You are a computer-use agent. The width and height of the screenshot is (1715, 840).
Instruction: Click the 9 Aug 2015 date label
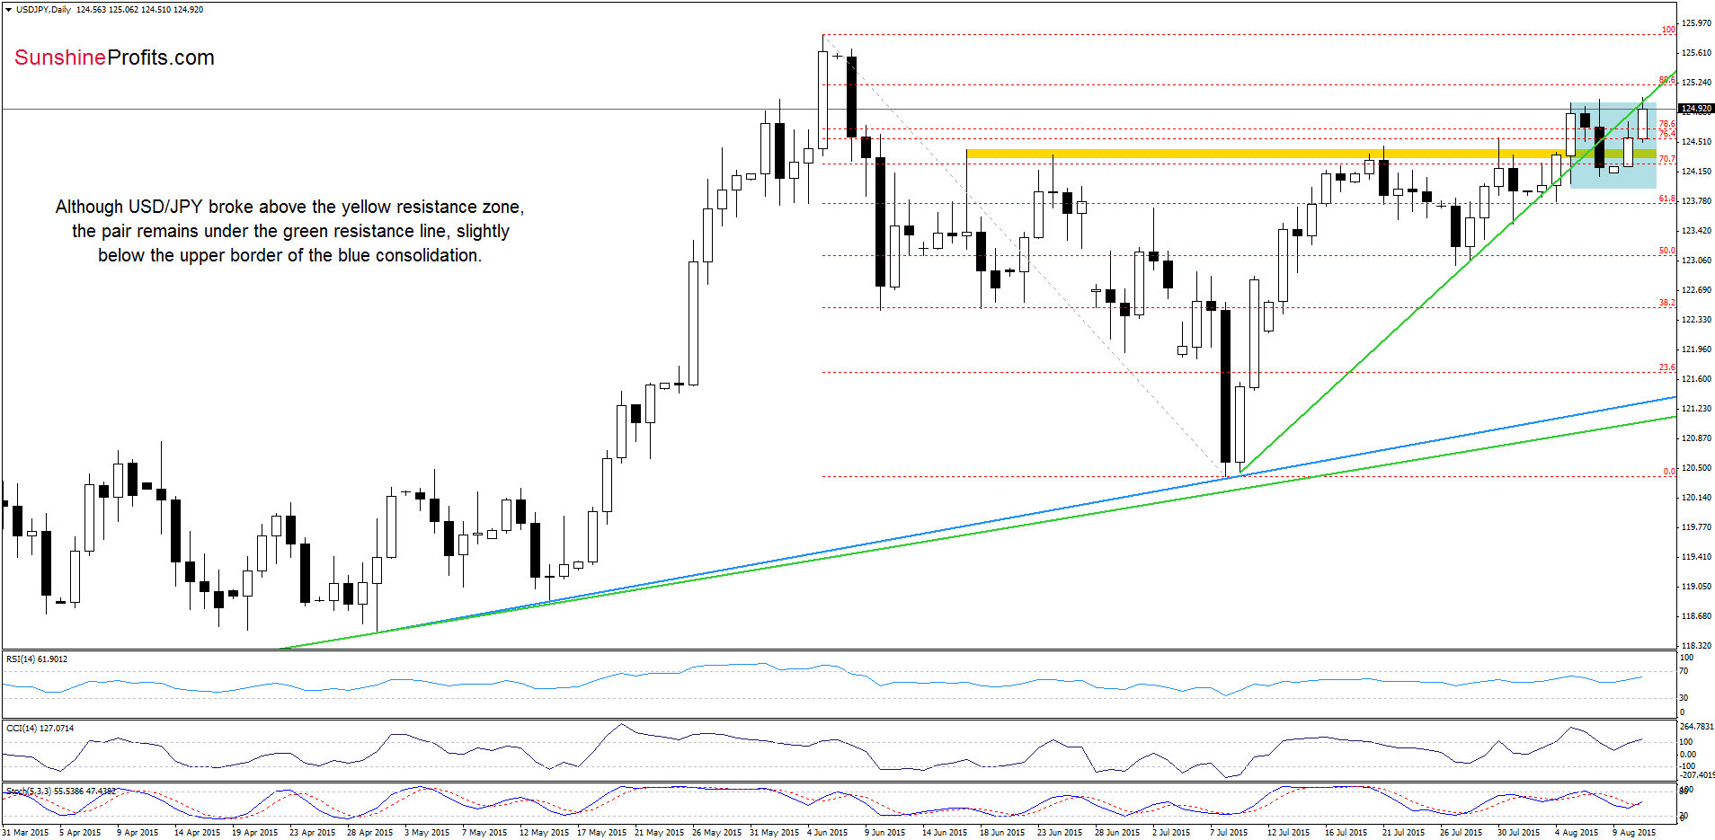[1634, 833]
